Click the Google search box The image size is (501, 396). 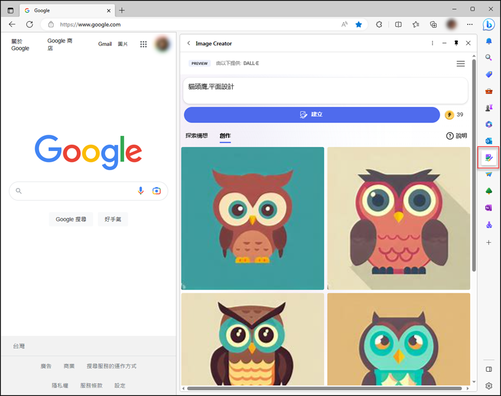tap(88, 191)
